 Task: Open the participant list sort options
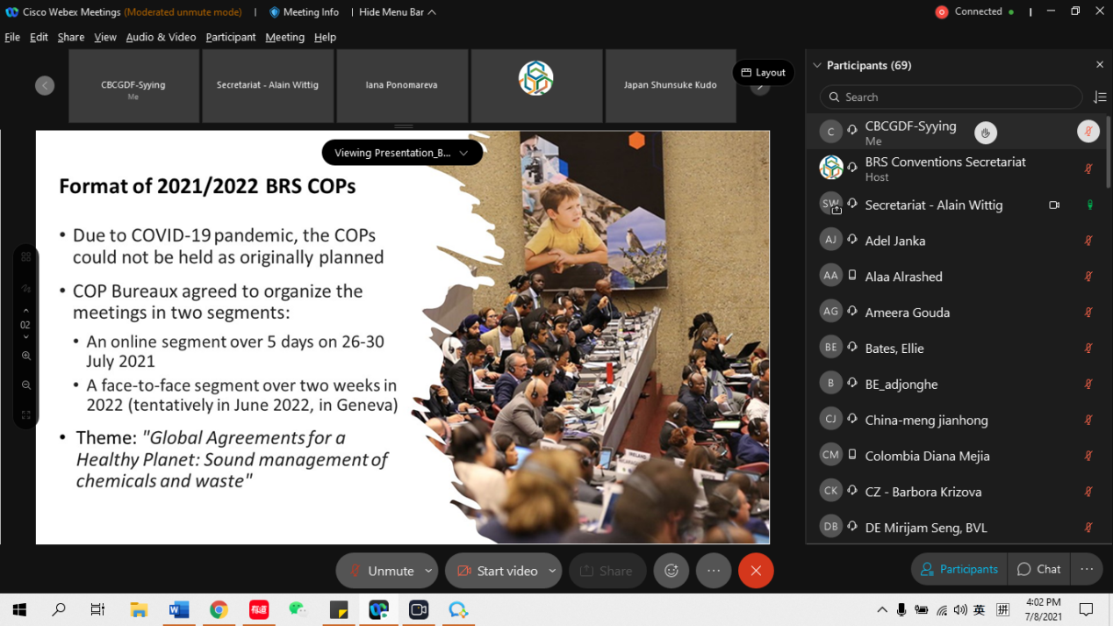tap(1099, 97)
